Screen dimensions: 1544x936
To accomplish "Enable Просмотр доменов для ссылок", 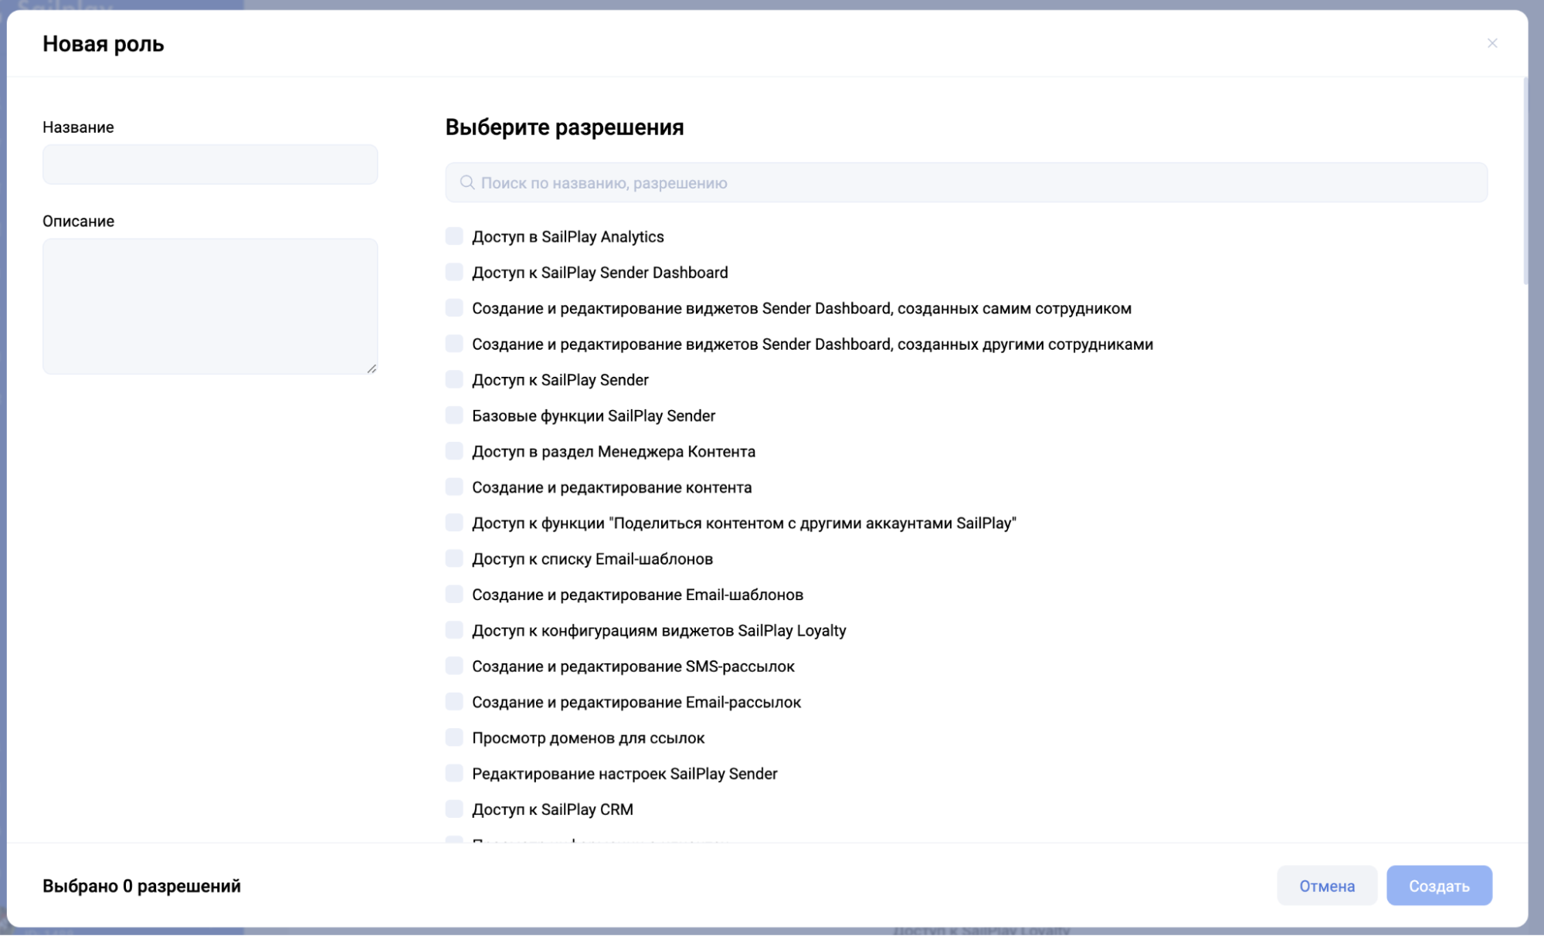I will [454, 738].
